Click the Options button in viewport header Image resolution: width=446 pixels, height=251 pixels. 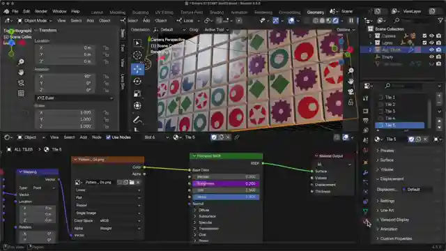coord(346,29)
